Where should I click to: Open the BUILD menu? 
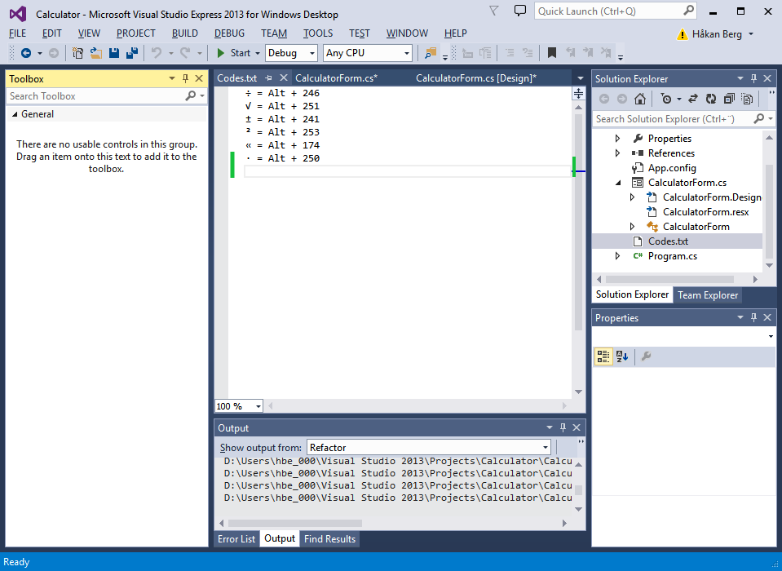185,33
